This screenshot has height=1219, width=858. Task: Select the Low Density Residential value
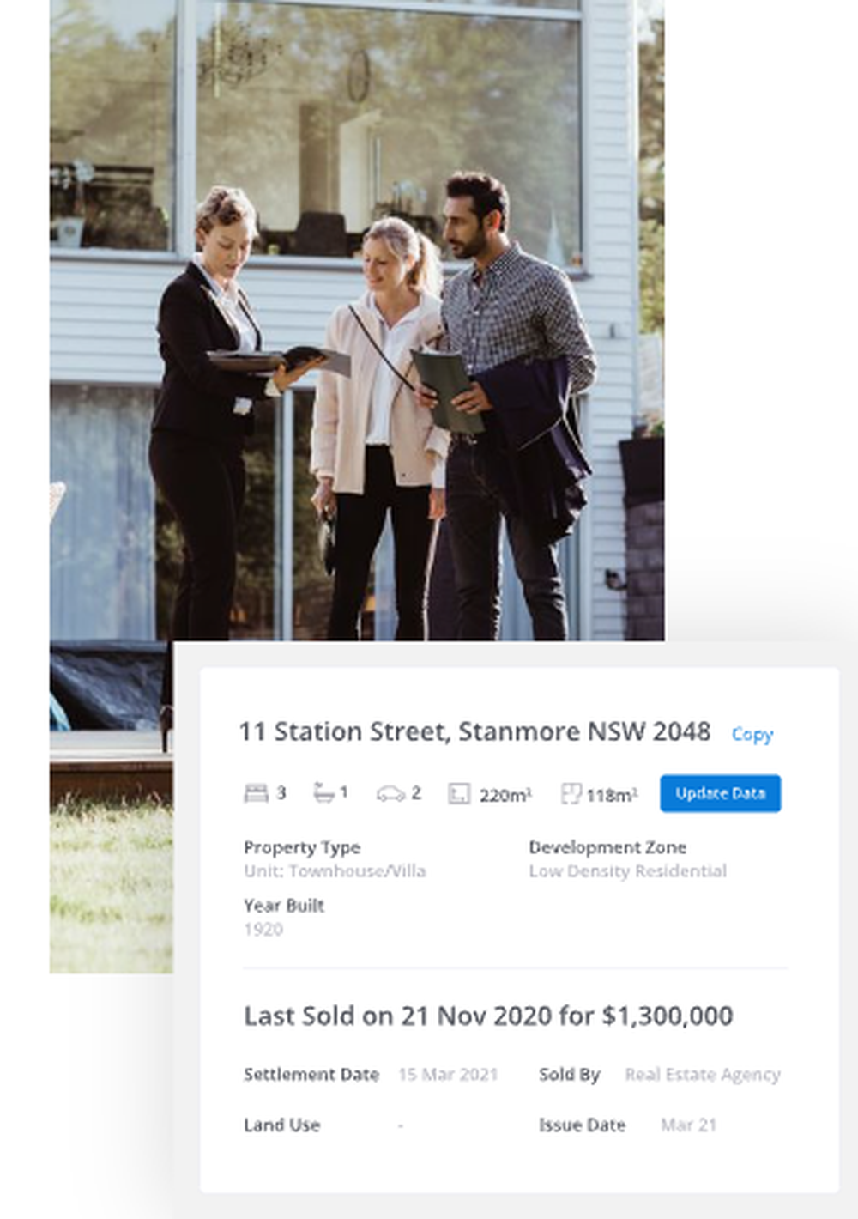(628, 871)
